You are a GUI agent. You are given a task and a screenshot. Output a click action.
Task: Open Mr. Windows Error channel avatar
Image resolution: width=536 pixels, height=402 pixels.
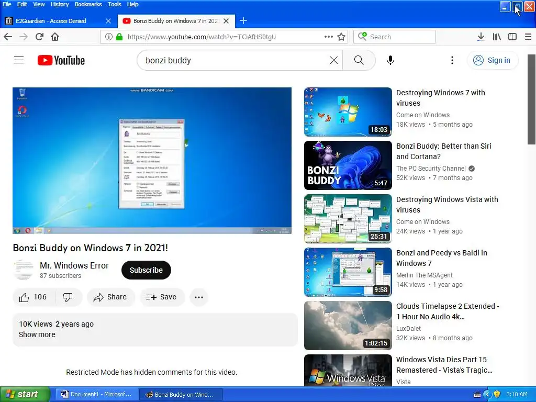click(x=23, y=270)
